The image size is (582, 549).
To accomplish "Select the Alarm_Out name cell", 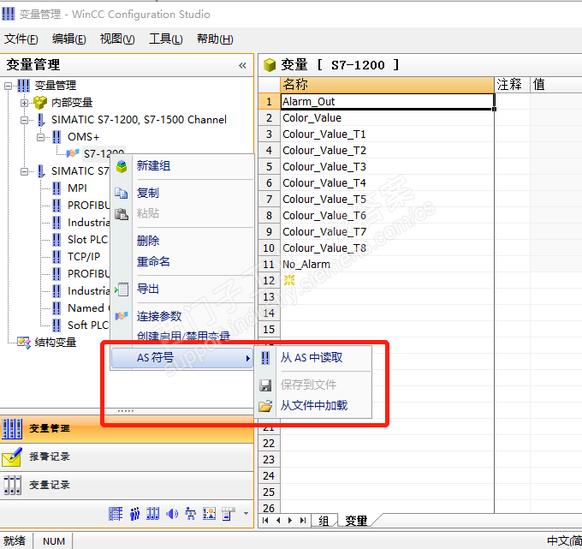I will coord(387,101).
